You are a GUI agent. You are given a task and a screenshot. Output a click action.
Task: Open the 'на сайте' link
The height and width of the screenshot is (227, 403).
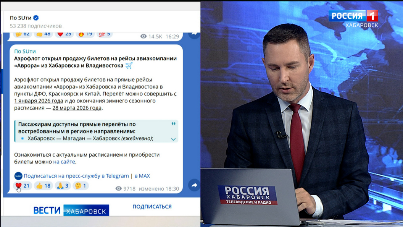pyautogui.click(x=64, y=162)
